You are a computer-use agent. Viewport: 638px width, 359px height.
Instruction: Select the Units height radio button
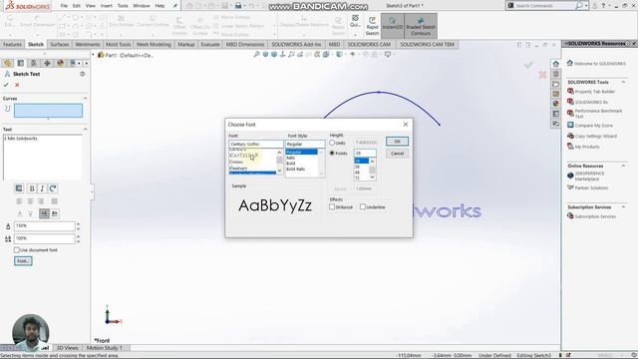(x=332, y=143)
